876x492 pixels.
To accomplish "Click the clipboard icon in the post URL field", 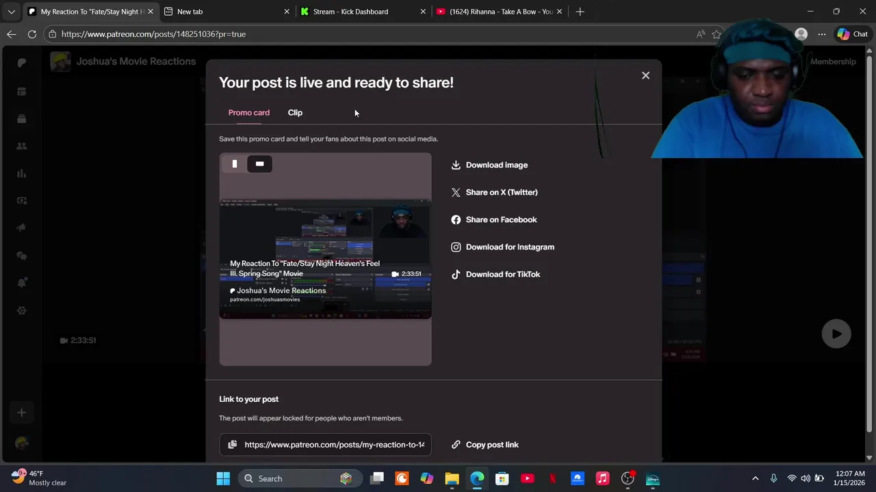I will tap(233, 444).
